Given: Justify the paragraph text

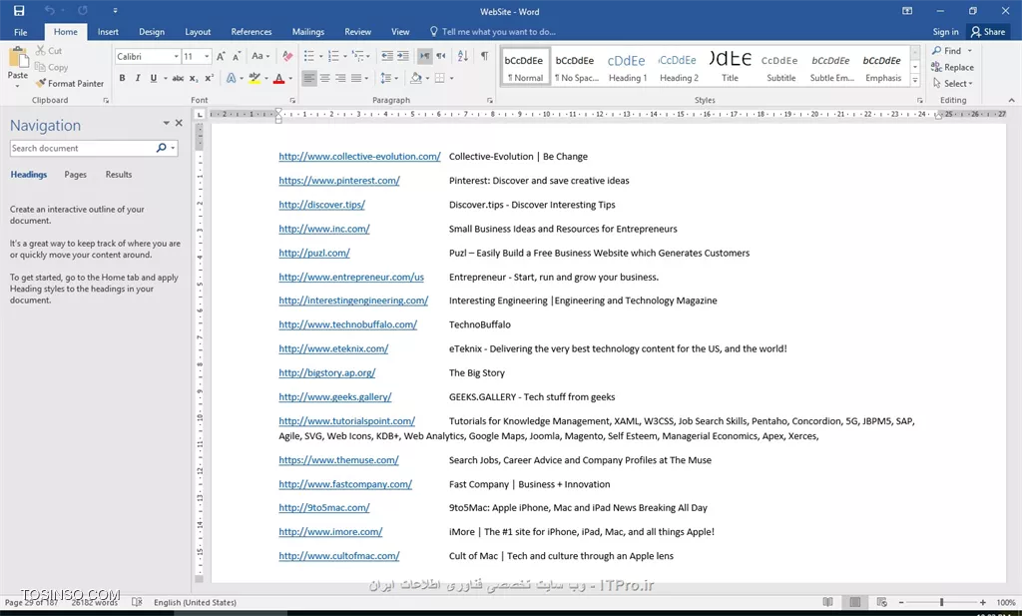Looking at the screenshot, I should 356,78.
